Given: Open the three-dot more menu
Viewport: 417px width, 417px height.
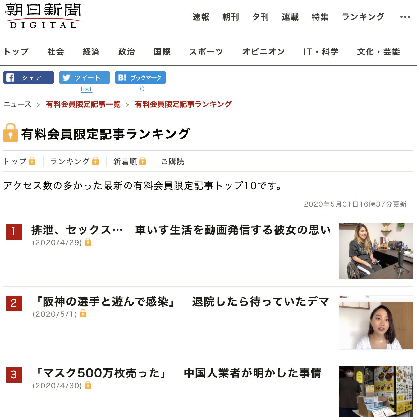Looking at the screenshot, I should 405,17.
